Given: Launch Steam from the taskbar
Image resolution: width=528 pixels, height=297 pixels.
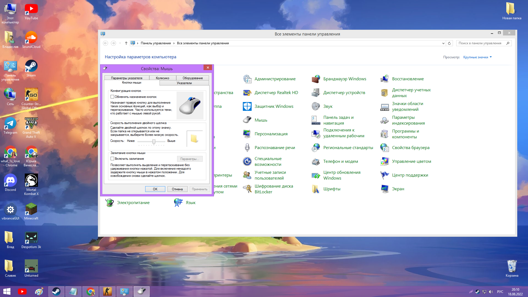Looking at the screenshot, I should [x=56, y=291].
